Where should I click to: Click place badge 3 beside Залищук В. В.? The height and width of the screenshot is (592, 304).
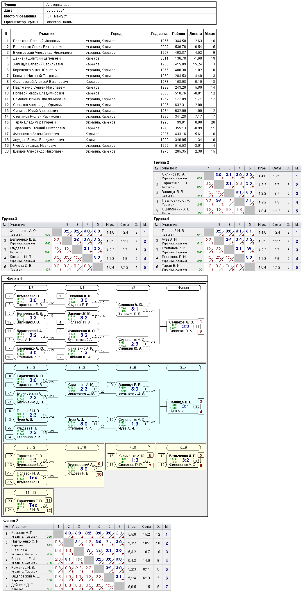click(201, 401)
